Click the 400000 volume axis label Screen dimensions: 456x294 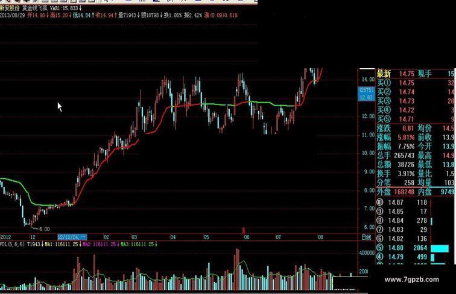coord(367,253)
